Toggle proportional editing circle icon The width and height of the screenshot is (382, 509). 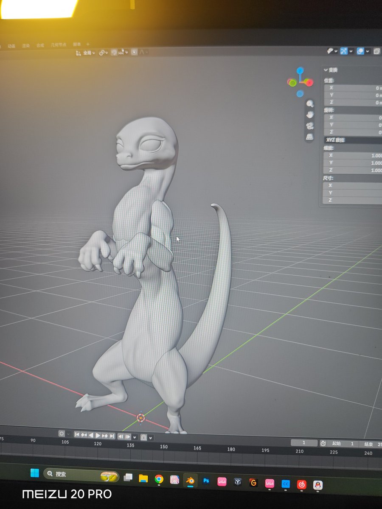coord(134,52)
